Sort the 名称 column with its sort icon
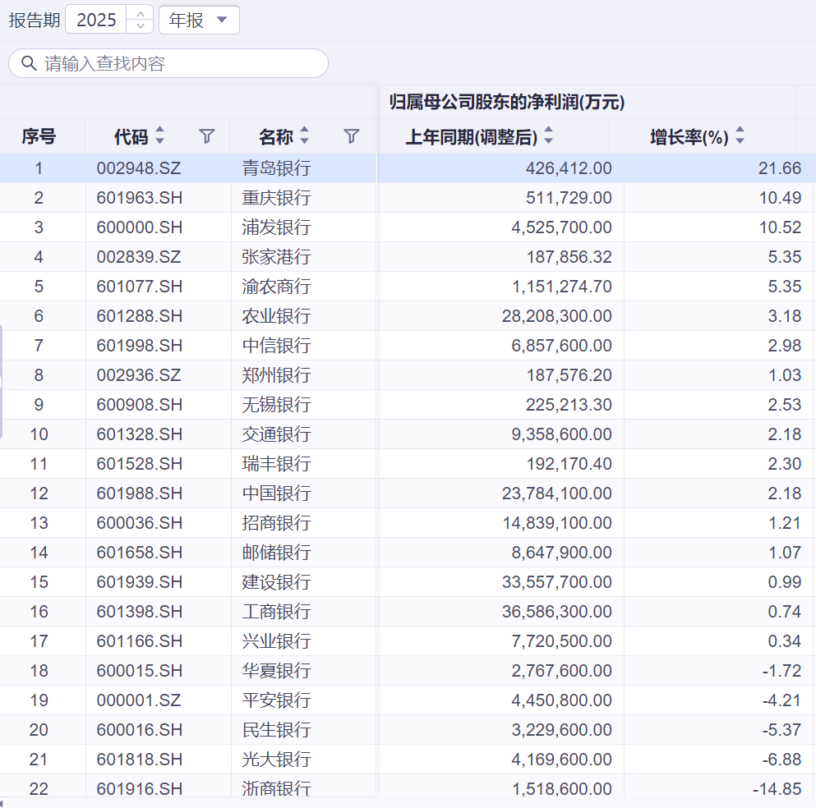The width and height of the screenshot is (816, 808). pos(305,136)
